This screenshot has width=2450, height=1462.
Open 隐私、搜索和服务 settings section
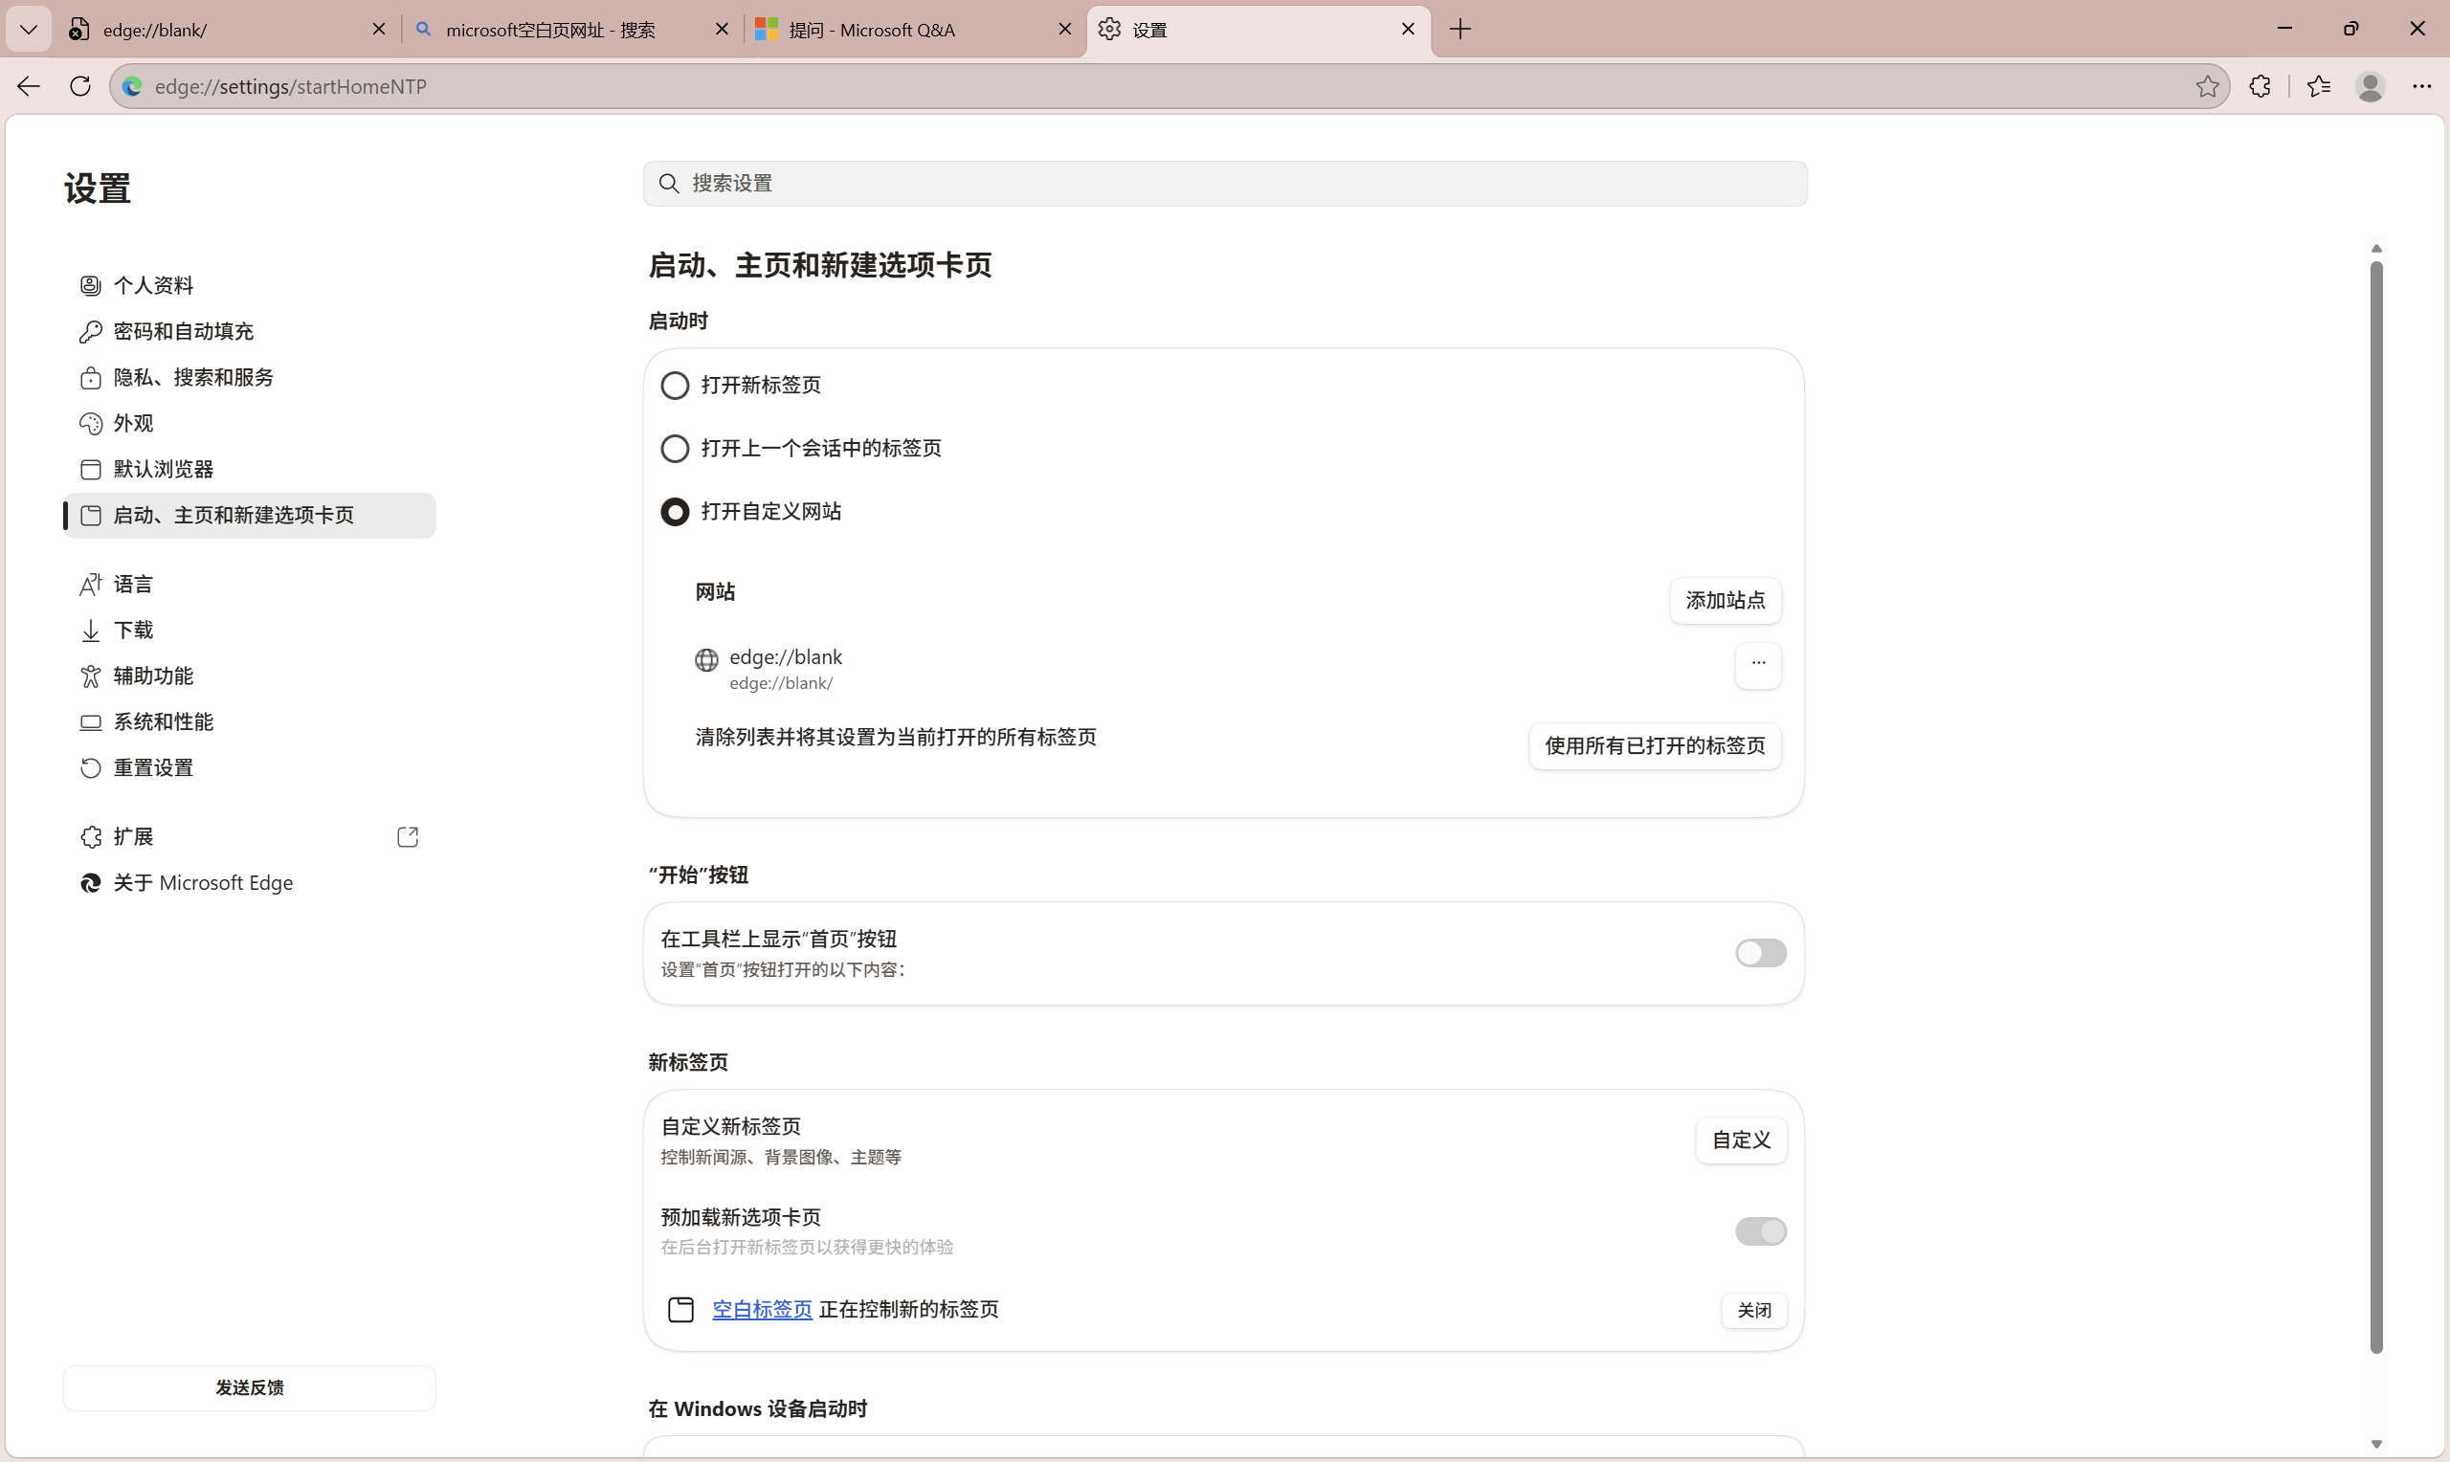(250, 377)
